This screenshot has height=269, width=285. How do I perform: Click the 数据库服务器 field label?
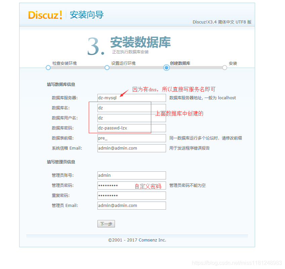tap(65, 98)
